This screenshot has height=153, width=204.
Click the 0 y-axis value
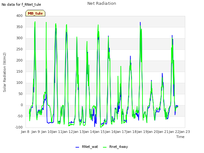[x=22, y=105]
